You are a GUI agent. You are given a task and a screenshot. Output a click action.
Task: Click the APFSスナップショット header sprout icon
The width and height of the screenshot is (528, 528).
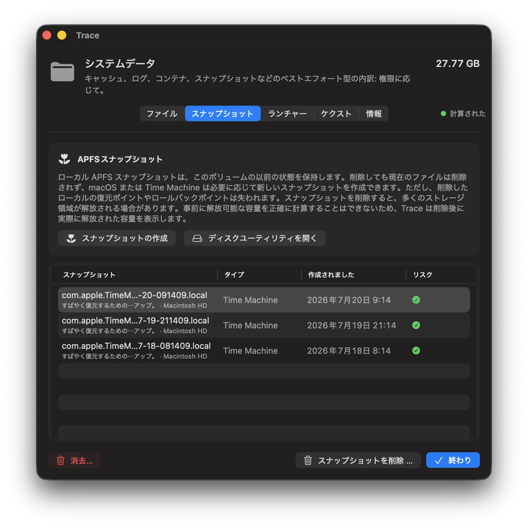(x=64, y=159)
